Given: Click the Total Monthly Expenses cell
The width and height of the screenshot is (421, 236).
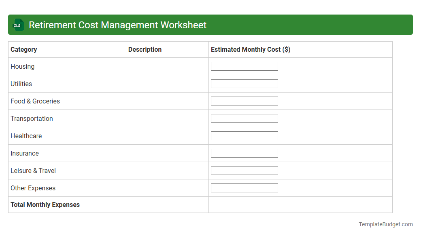Looking at the screenshot, I should tap(45, 204).
